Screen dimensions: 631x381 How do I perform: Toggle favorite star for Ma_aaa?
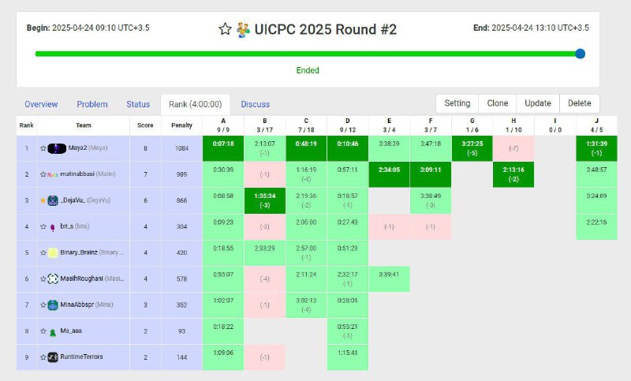point(43,331)
